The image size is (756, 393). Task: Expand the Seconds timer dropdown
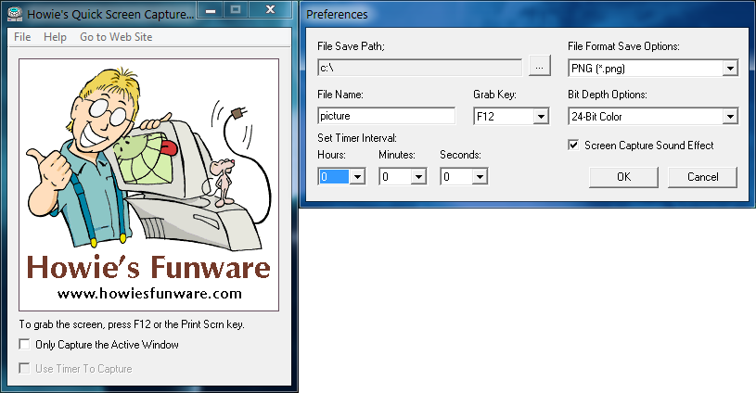[x=480, y=177]
